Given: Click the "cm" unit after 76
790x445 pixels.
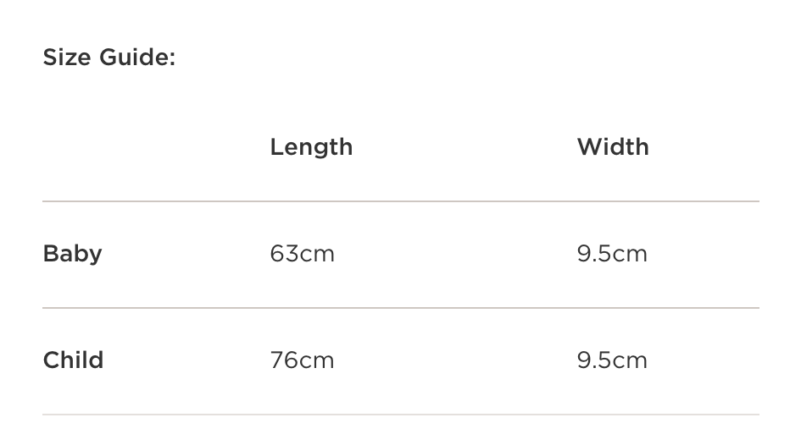Looking at the screenshot, I should click(x=318, y=360).
